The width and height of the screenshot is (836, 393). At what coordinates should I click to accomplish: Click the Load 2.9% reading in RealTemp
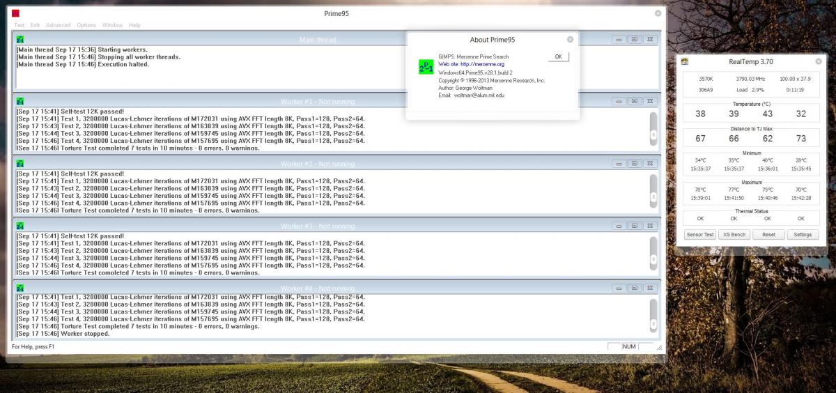751,90
